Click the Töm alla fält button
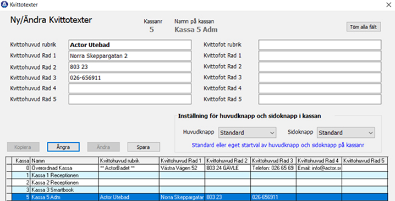 tap(364, 27)
